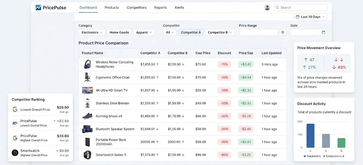
Task: Sort by Price Gap column header
Action: tap(246, 53)
